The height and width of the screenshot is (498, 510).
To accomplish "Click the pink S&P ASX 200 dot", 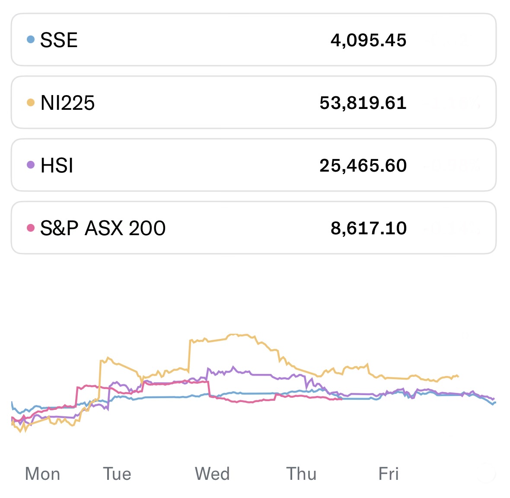I will tap(30, 227).
